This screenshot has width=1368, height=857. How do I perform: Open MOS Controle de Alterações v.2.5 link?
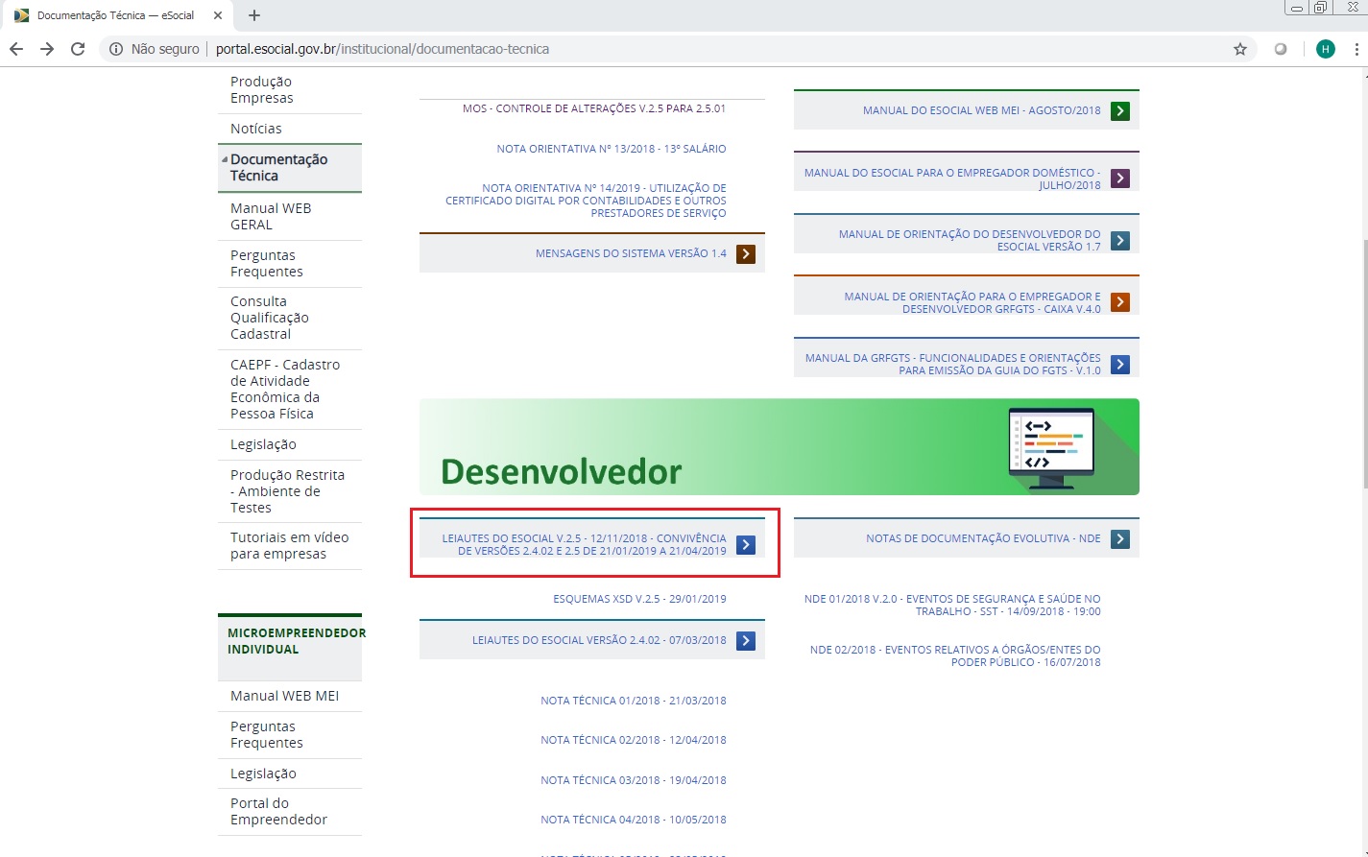[x=594, y=108]
